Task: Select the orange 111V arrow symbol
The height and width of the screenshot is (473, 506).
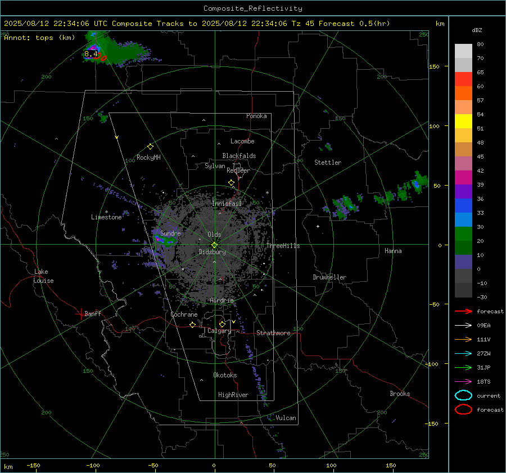Action: (463, 339)
